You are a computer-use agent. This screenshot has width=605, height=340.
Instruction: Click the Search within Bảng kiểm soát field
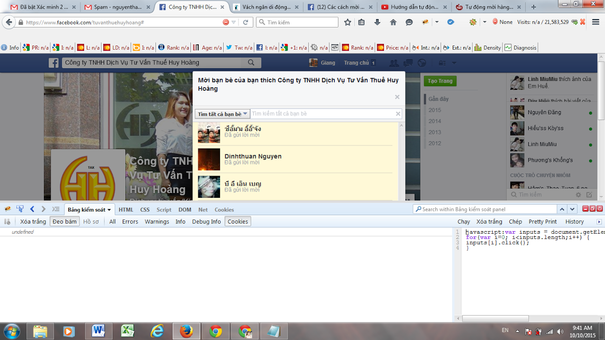tap(484, 209)
